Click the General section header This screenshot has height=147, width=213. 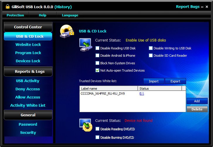tap(28, 115)
